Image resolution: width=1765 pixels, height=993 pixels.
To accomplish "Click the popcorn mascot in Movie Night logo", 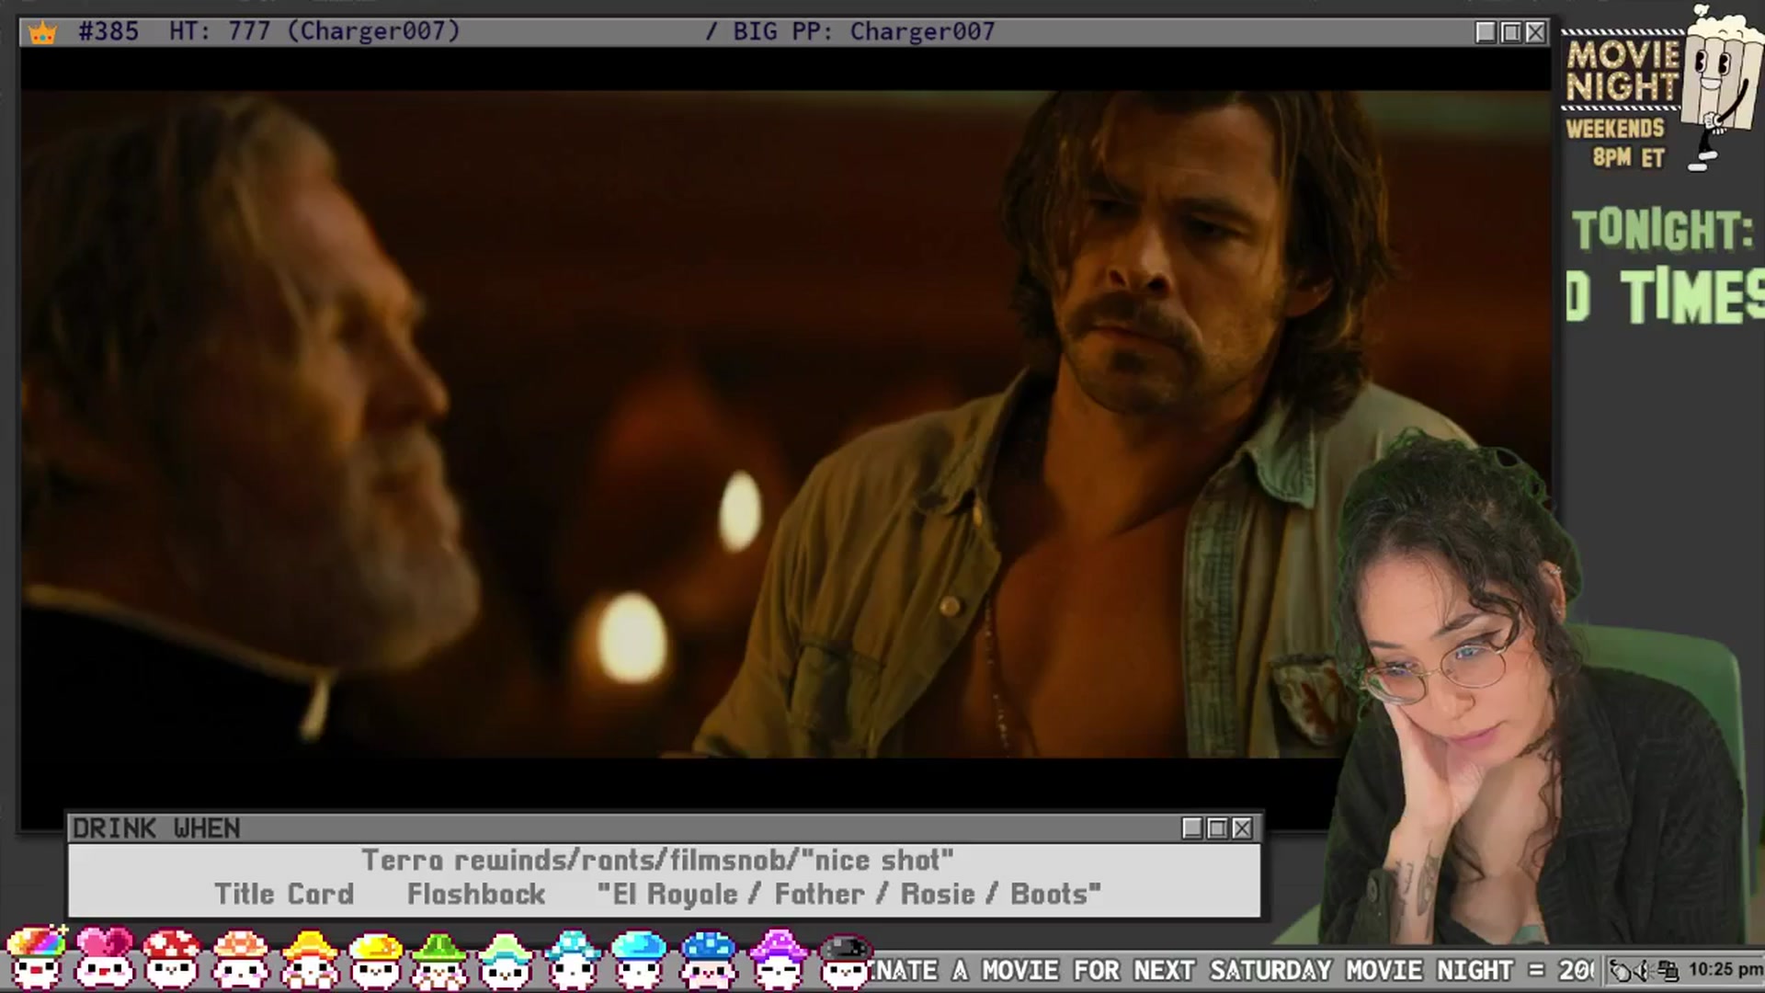I will pyautogui.click(x=1721, y=87).
